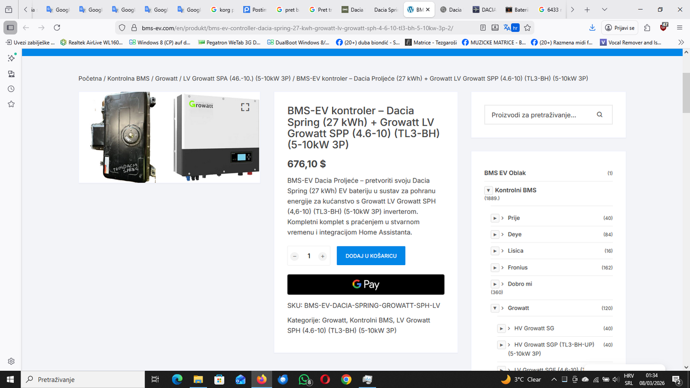Expand the Dobro mi category
The width and height of the screenshot is (690, 388).
click(495, 284)
